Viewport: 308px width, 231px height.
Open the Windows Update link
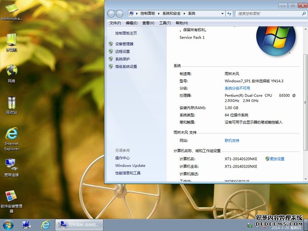(x=130, y=166)
